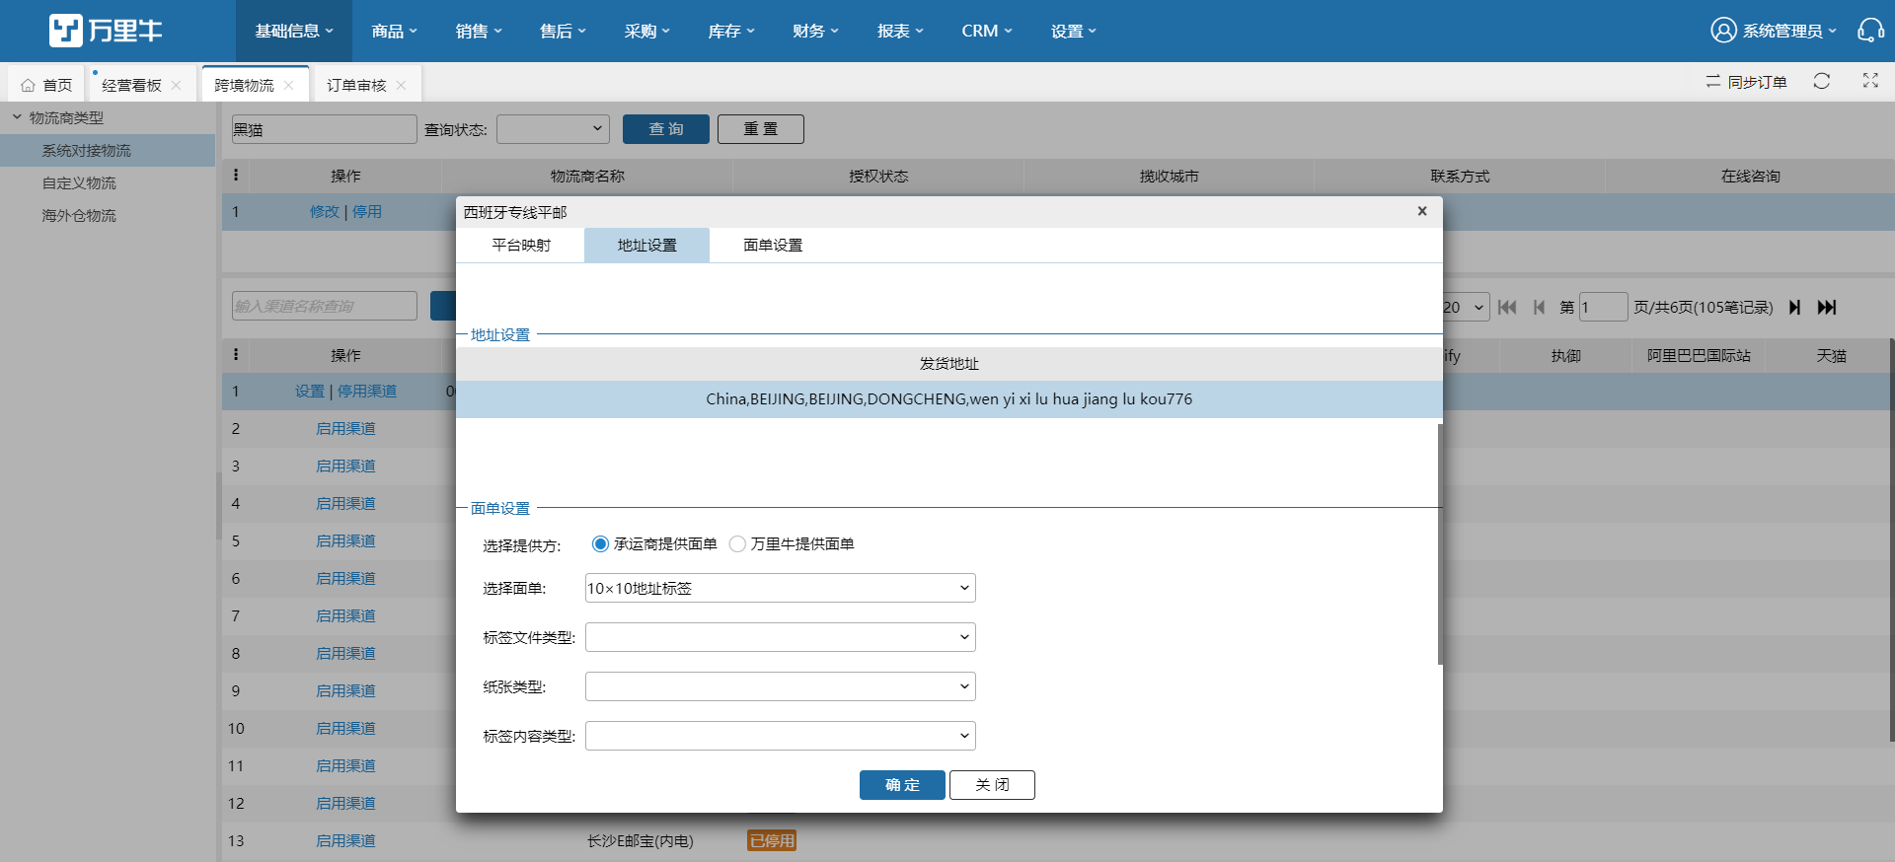1895x862 pixels.
Task: Select the China,BEIJING shipping address row
Action: [948, 398]
